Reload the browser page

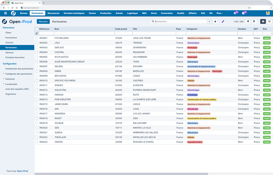[x=12, y=8]
